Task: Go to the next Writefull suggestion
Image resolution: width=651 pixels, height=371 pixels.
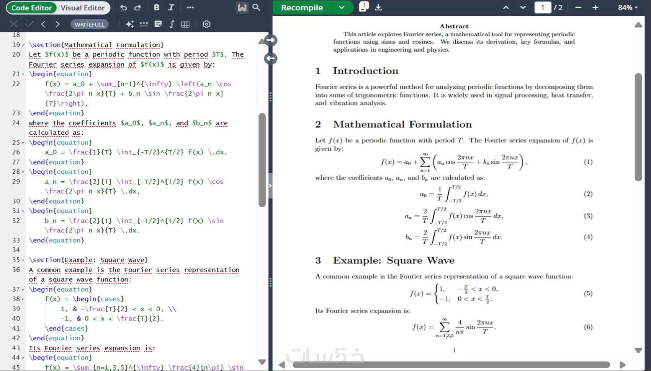Action: pyautogui.click(x=57, y=24)
